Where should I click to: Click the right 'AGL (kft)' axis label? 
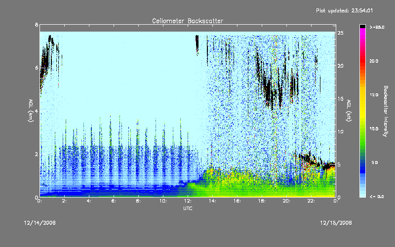tap(349, 111)
